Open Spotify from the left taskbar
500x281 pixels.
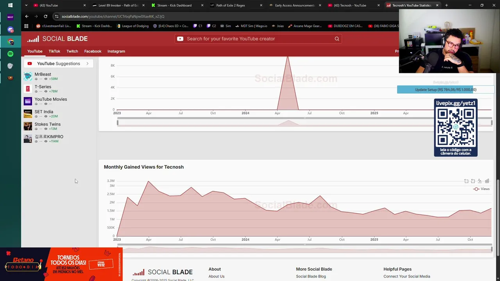pyautogui.click(x=10, y=54)
